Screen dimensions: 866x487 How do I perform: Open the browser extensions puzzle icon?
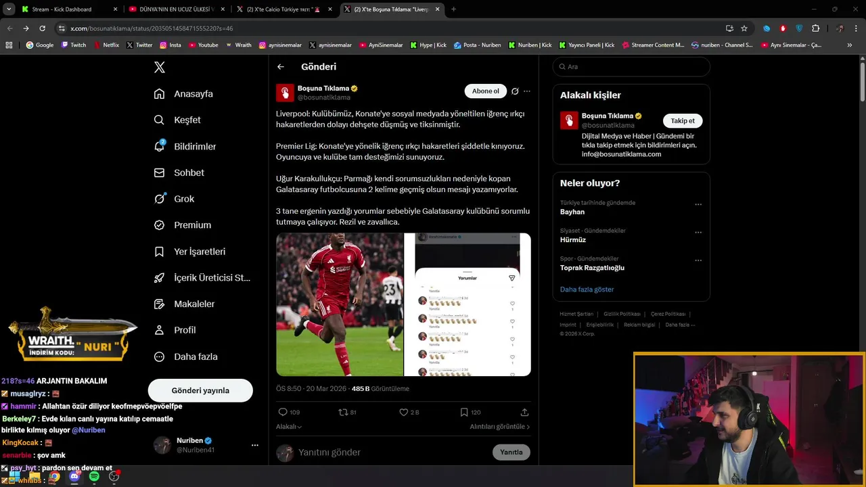[x=815, y=28]
